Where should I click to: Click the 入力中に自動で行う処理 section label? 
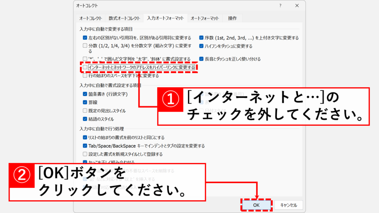click(102, 129)
